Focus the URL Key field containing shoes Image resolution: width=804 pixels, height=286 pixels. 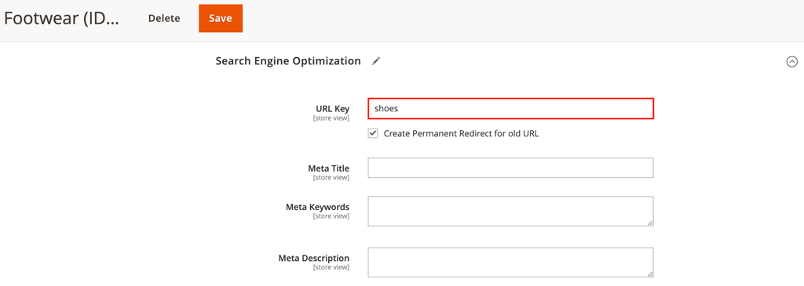coord(510,108)
